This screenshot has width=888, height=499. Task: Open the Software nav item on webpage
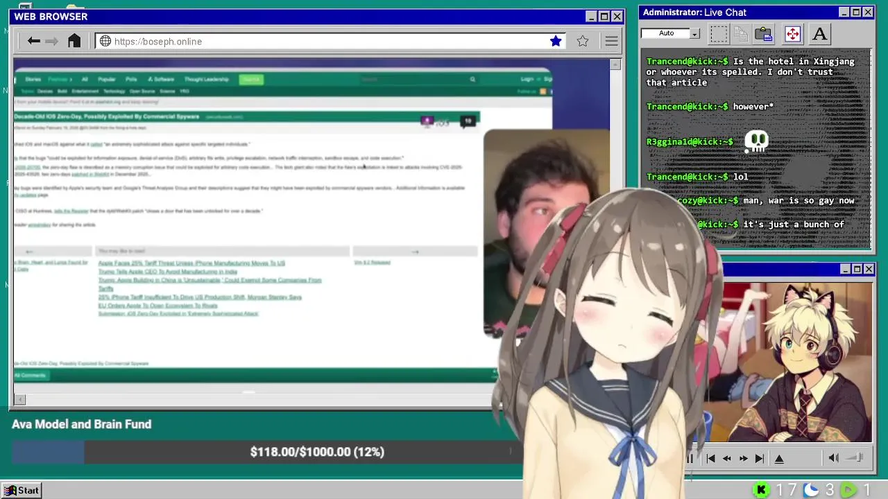161,80
